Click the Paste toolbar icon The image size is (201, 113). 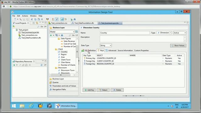tap(39, 19)
